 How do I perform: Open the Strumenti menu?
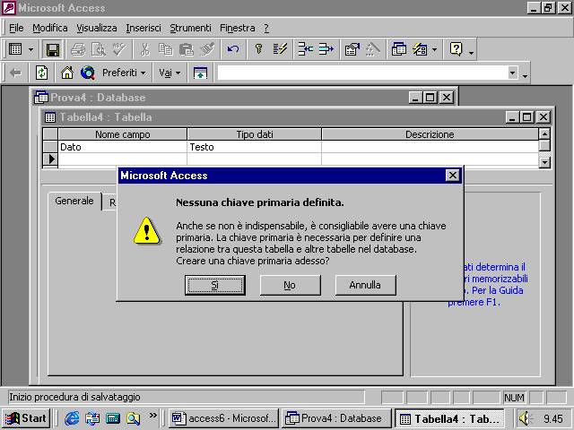190,28
